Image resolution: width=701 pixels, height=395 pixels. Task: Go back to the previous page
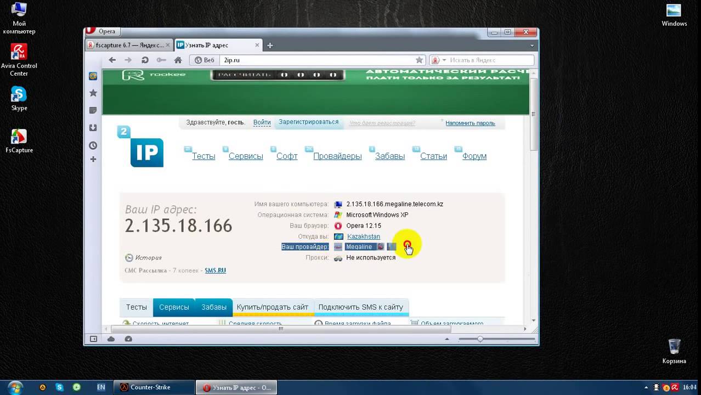click(112, 60)
